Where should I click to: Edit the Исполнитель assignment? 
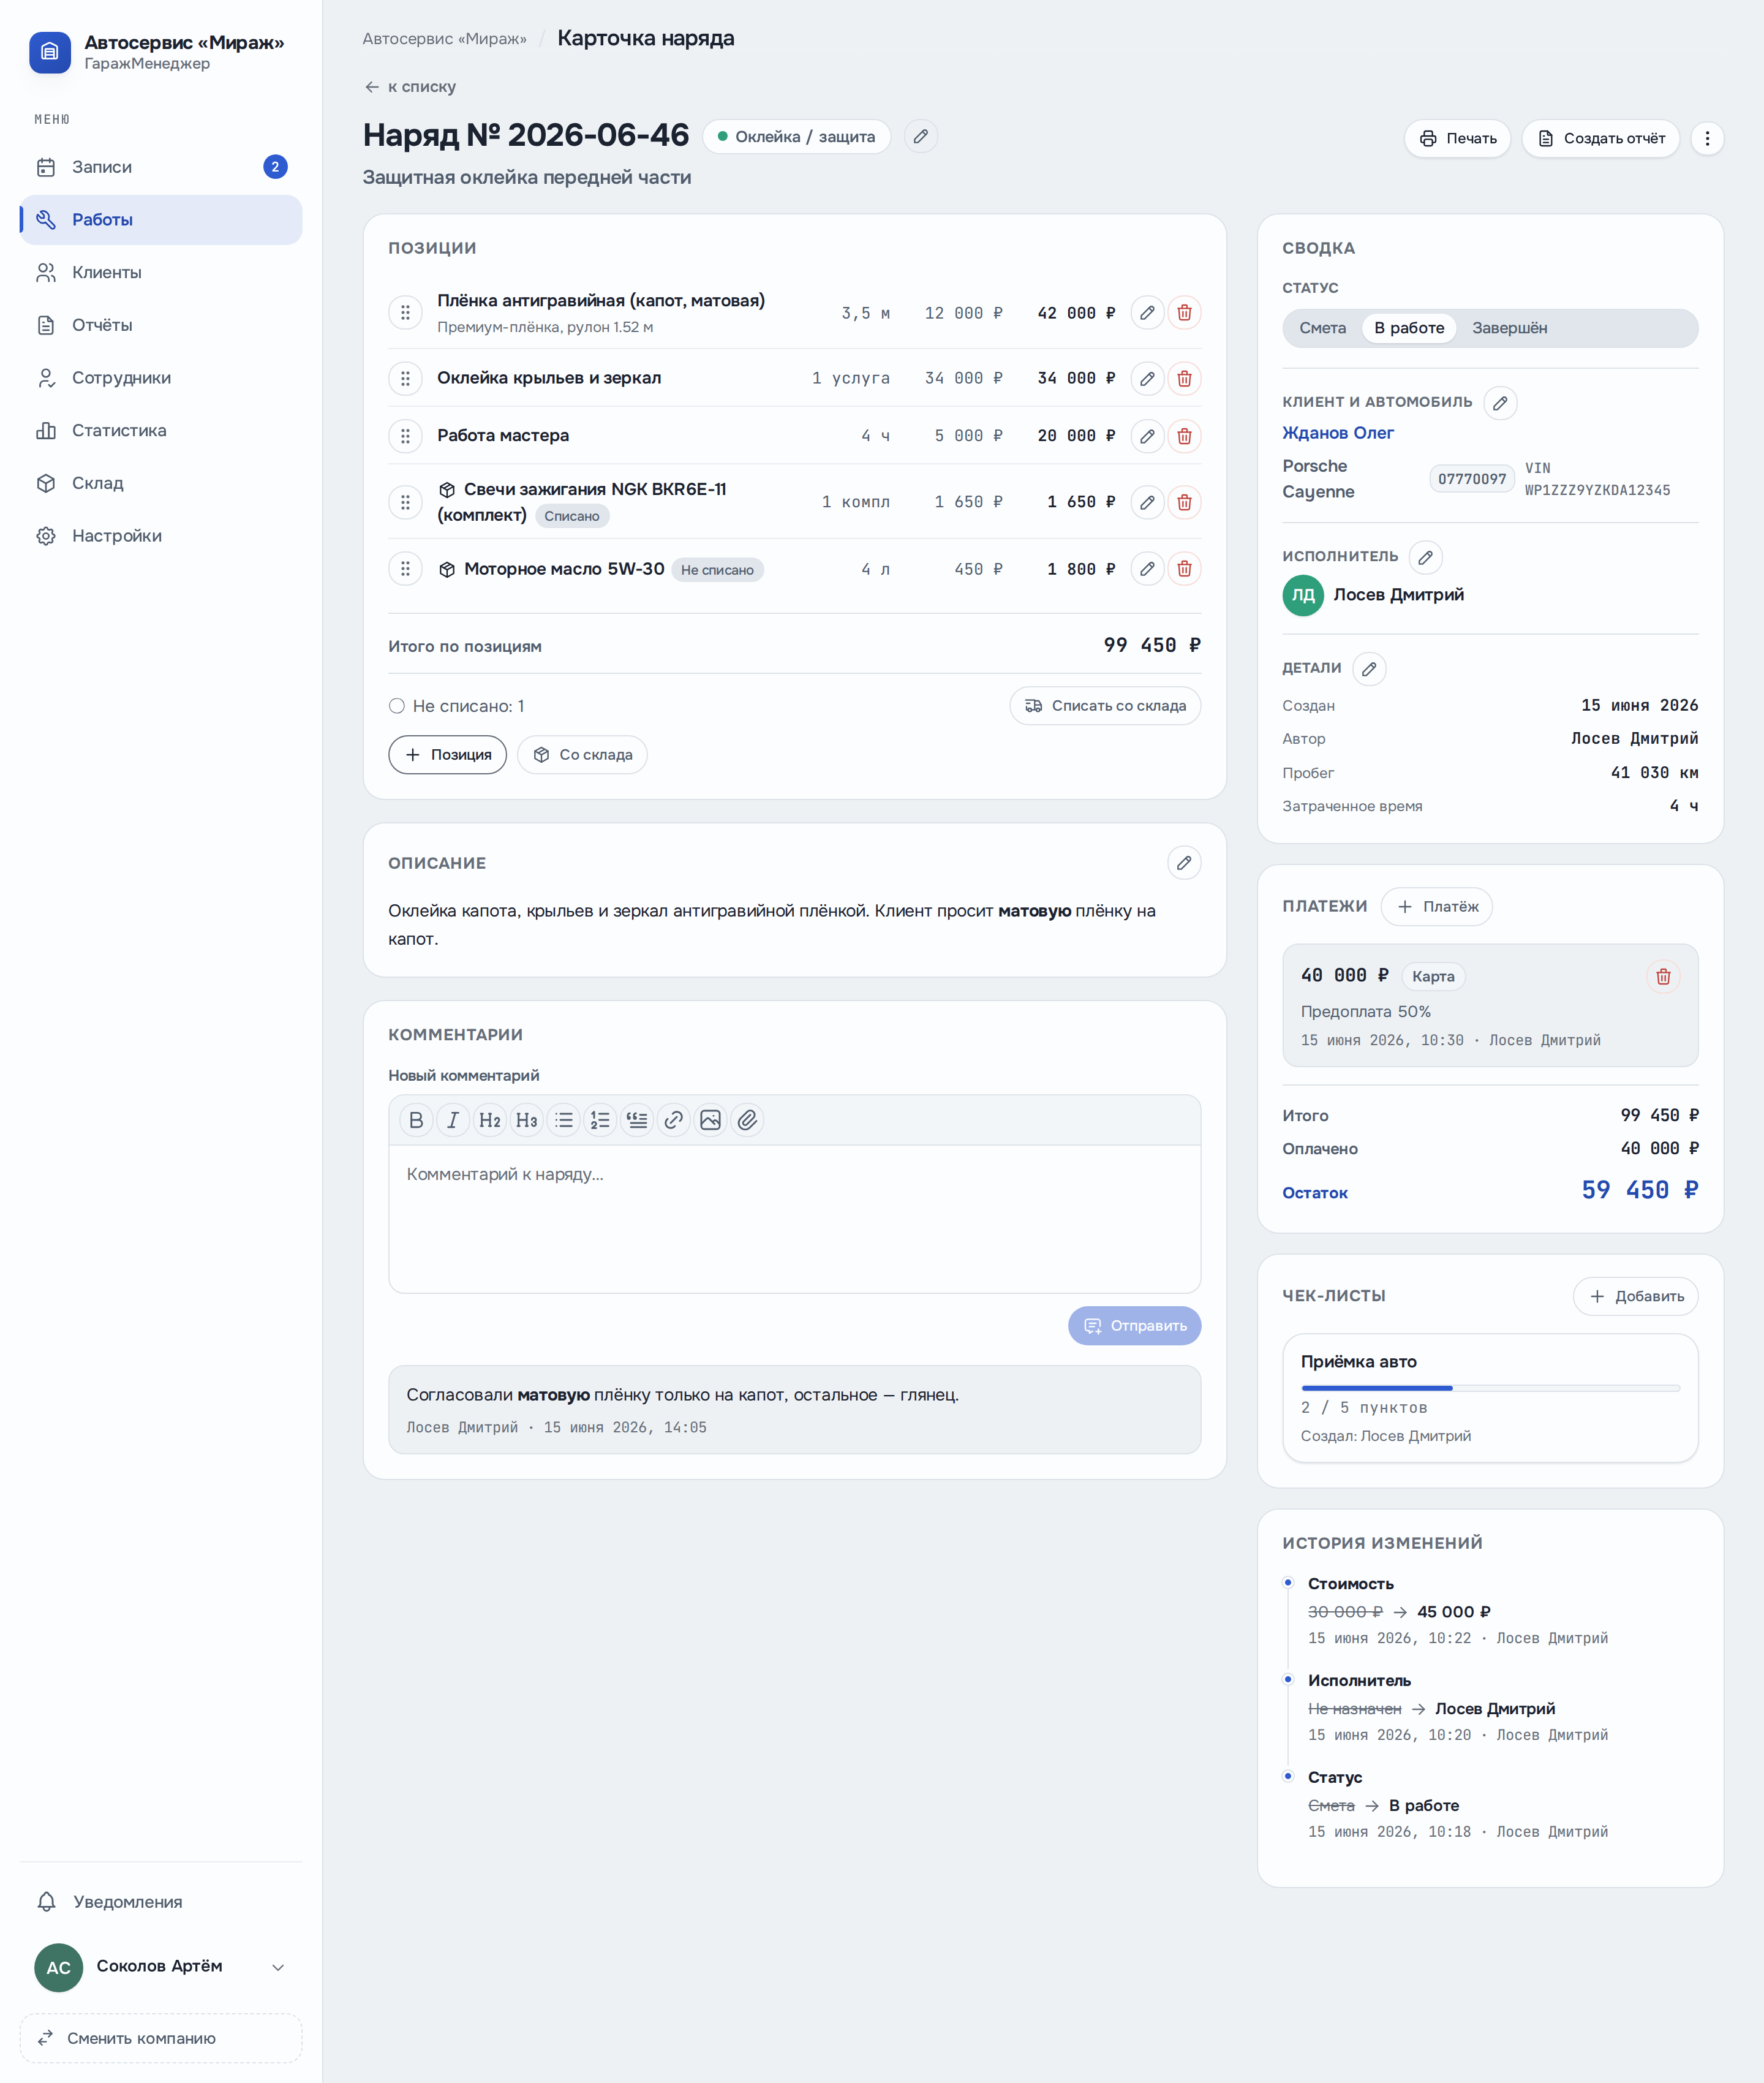[x=1426, y=557]
